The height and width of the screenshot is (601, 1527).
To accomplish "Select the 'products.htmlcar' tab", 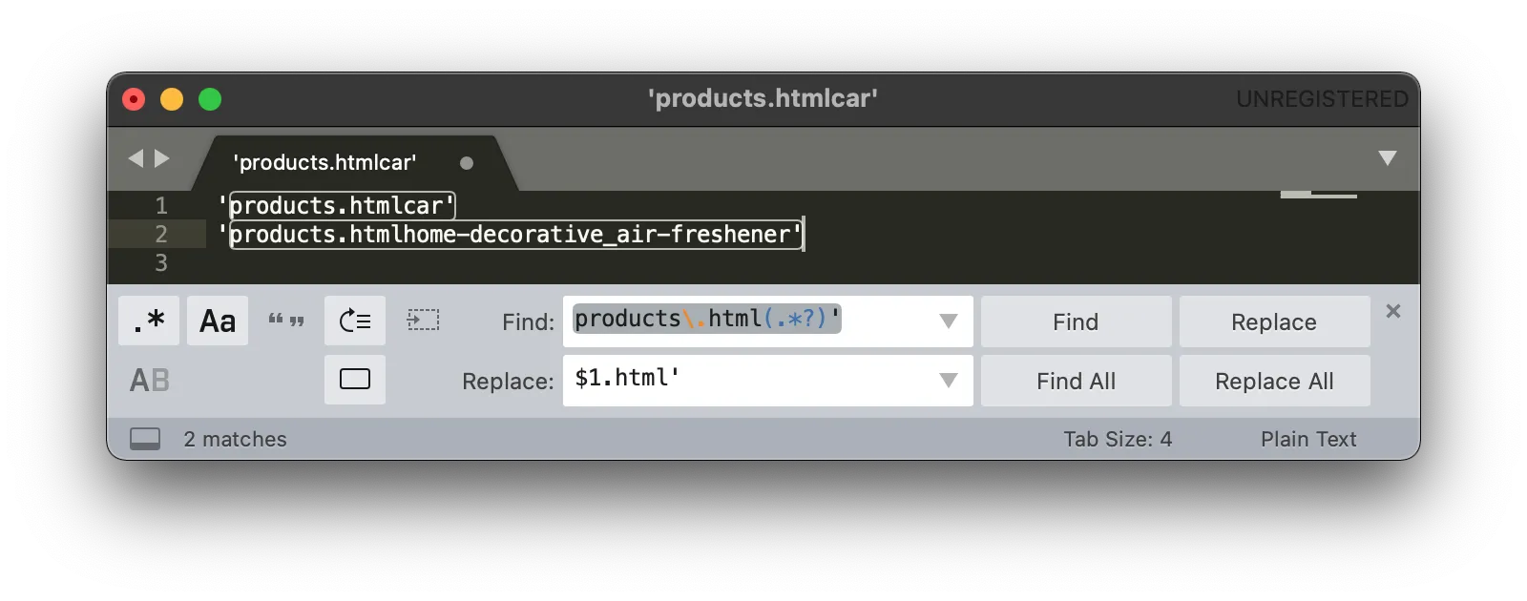I will (324, 162).
